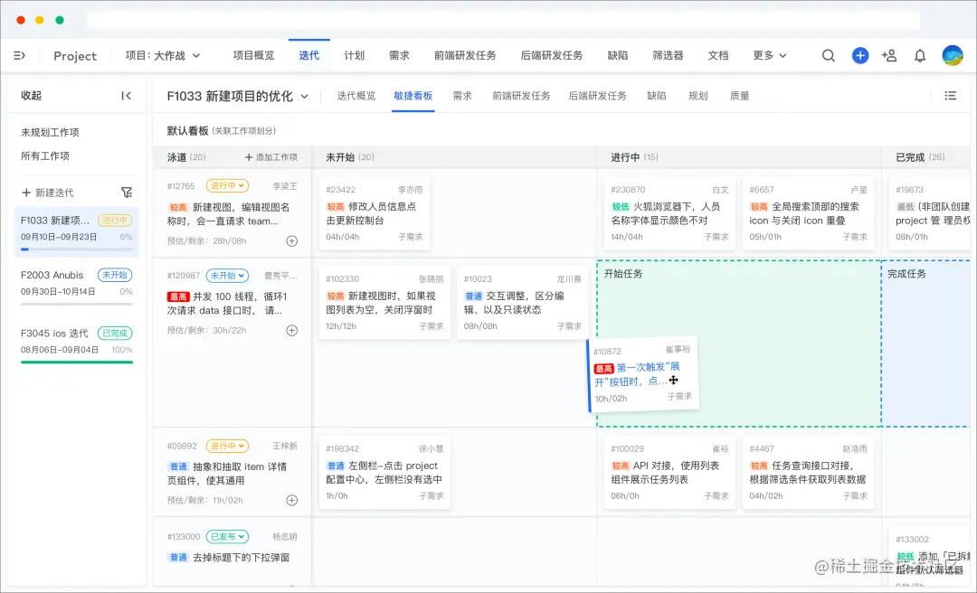The image size is (977, 593).
Task: Open the add member icon
Action: pyautogui.click(x=889, y=55)
